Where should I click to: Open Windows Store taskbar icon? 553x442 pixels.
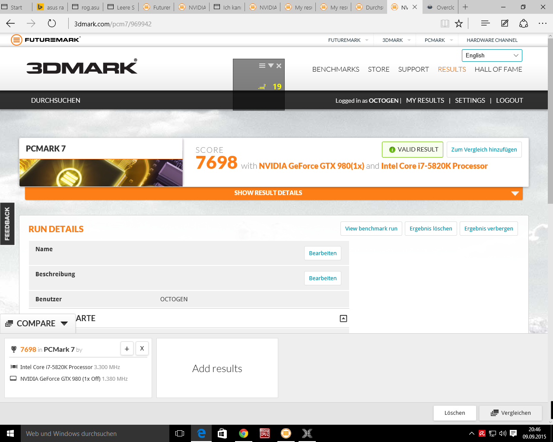(222, 433)
